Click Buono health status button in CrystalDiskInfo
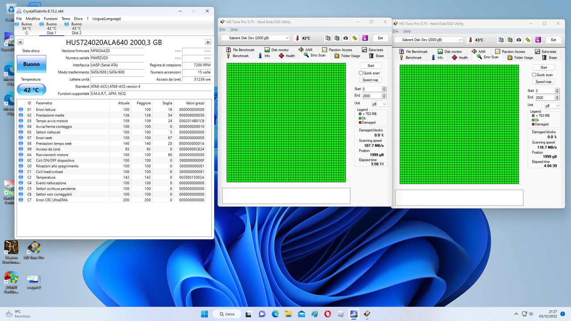The height and width of the screenshot is (321, 571). pos(31,64)
